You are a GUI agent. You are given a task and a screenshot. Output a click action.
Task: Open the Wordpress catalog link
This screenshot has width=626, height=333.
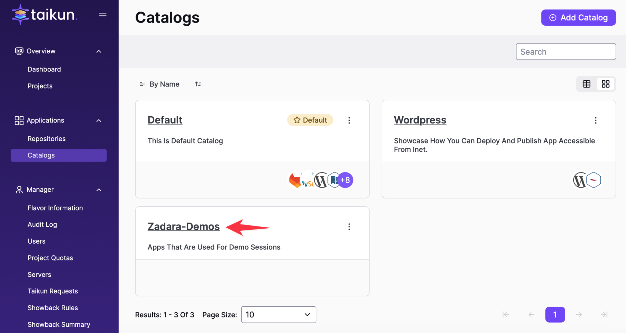pos(420,120)
